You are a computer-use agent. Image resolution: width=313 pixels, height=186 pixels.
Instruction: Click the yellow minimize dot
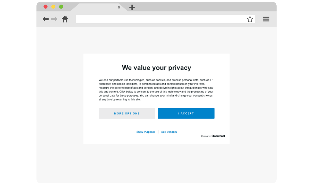point(53,7)
